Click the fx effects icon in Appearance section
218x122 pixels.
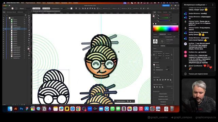pos(154,73)
